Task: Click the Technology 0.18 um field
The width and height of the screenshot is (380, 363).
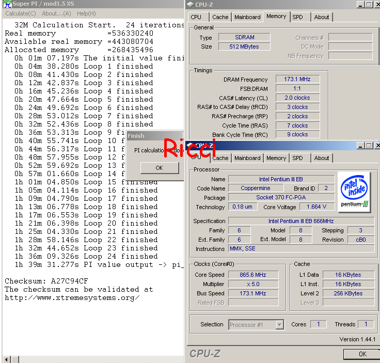Action: pos(243,207)
